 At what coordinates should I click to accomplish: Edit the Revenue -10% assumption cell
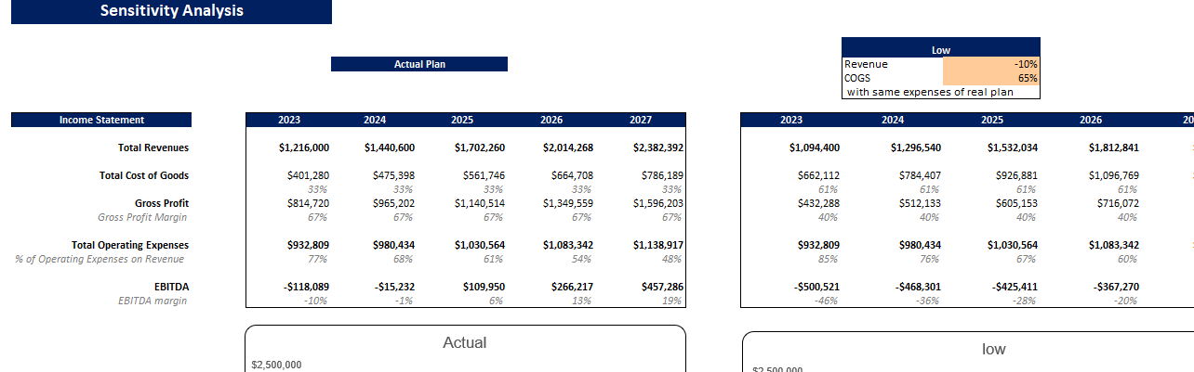coord(991,64)
